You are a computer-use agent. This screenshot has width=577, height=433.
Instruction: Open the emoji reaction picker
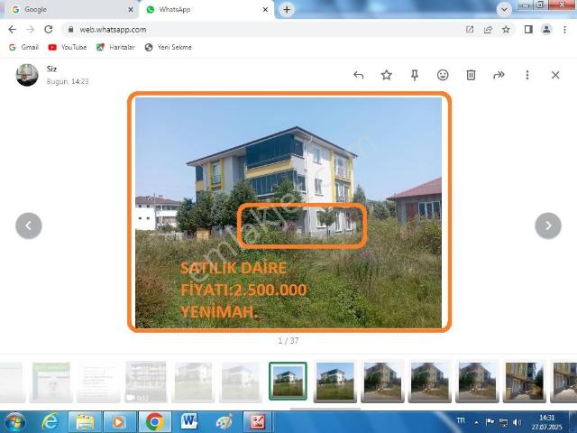pos(443,75)
